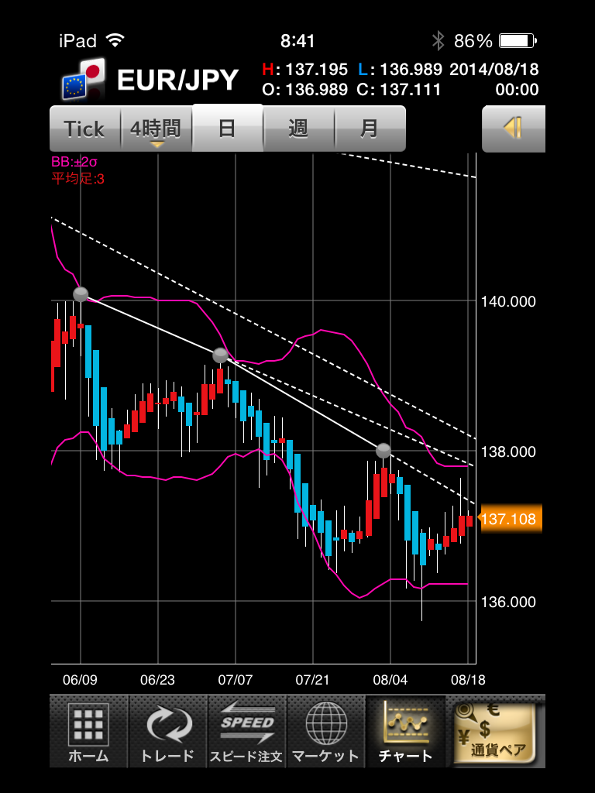Open the Trade tab with circular arrows

click(x=168, y=731)
